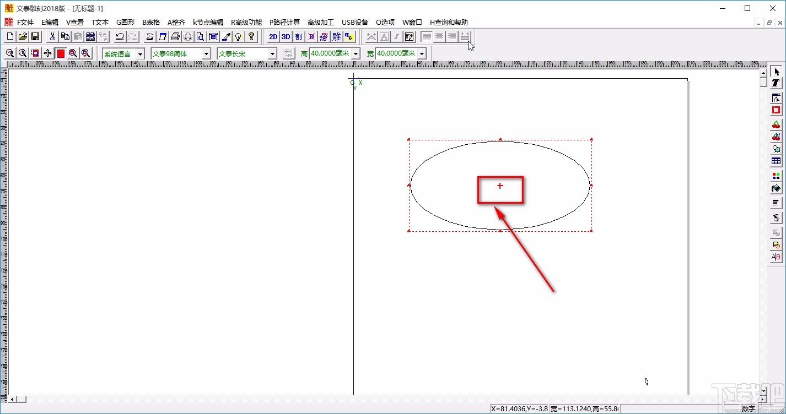The height and width of the screenshot is (414, 786).
Task: Click the red fill color square
Action: (61, 53)
